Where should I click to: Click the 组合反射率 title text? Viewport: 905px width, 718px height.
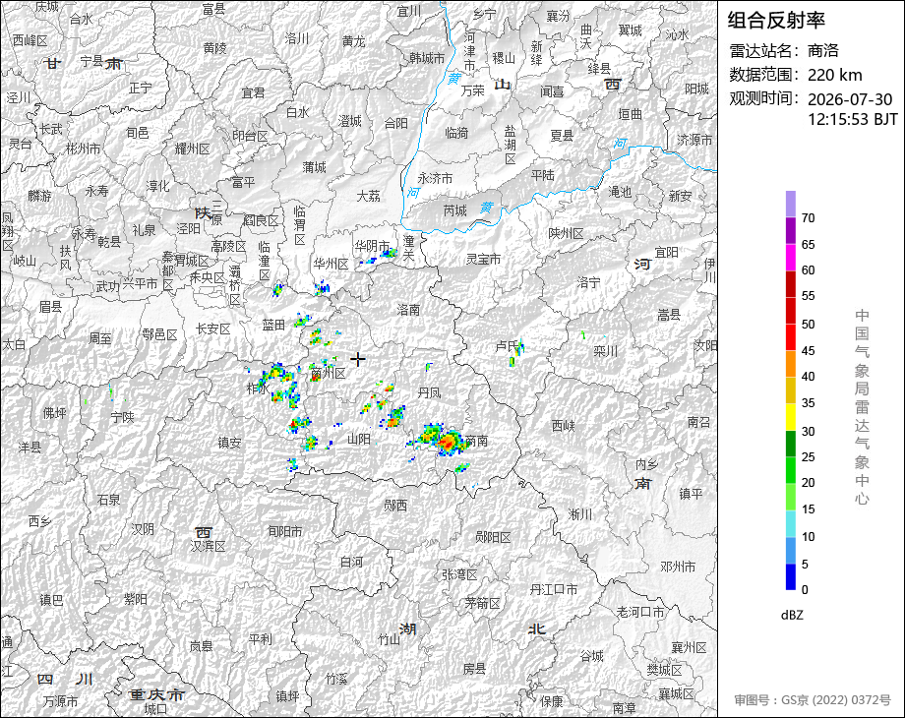[776, 21]
